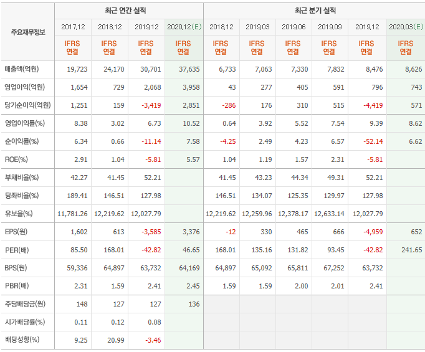Image resolution: width=425 pixels, height=352 pixels.
Task: Click the operating profit value 3,958
Action: click(x=191, y=87)
